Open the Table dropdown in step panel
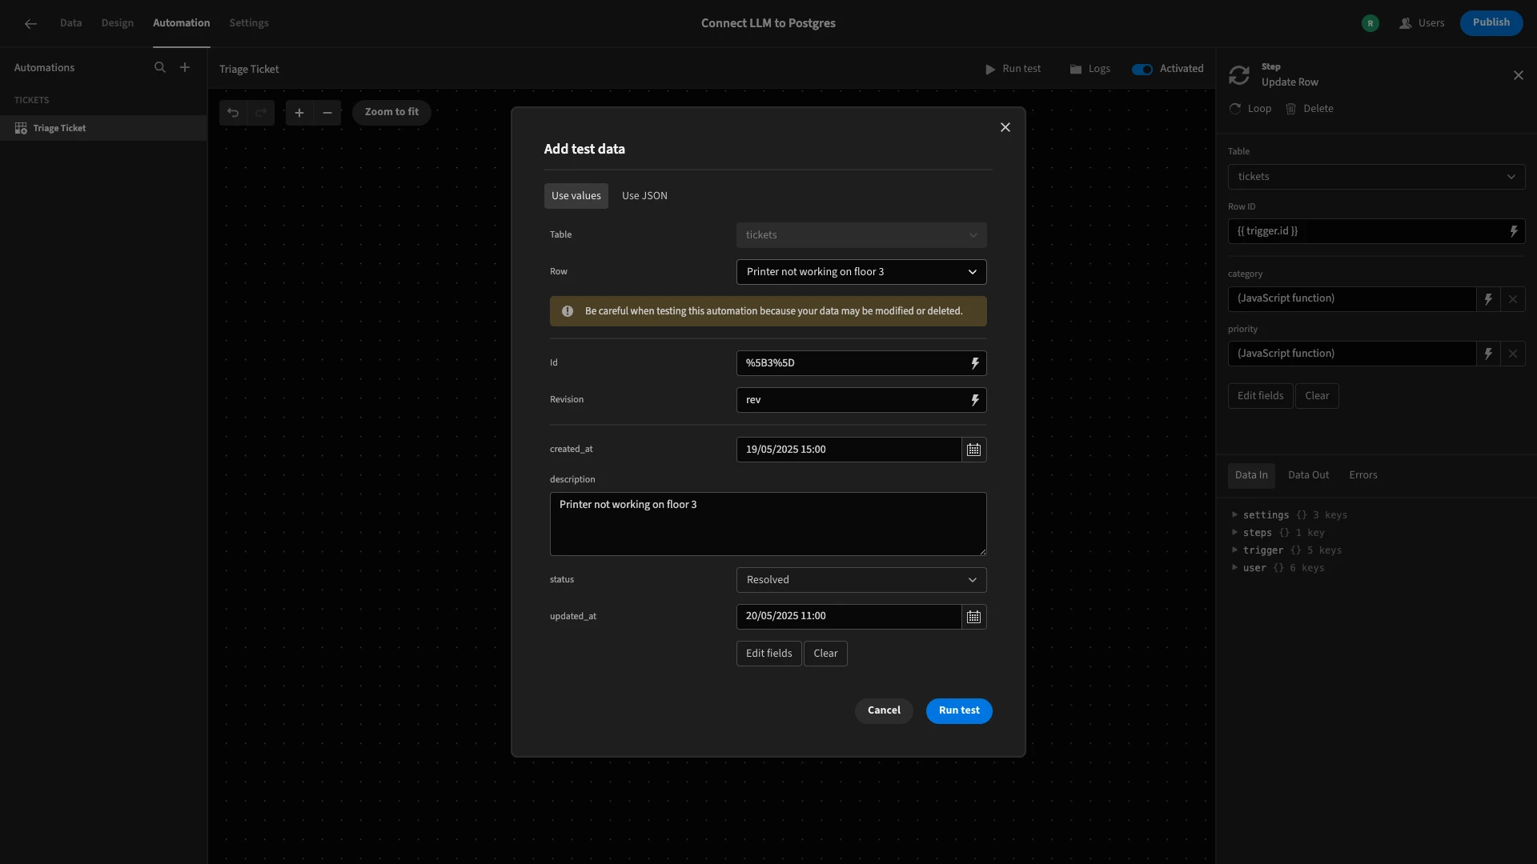 (1376, 177)
